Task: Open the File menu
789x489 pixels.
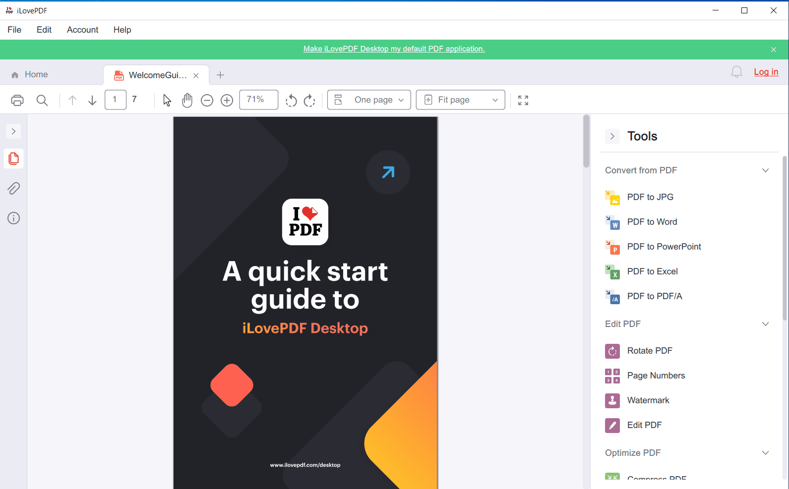Action: pos(14,30)
